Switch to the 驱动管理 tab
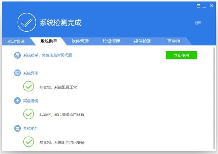218x154 pixels. point(16,41)
